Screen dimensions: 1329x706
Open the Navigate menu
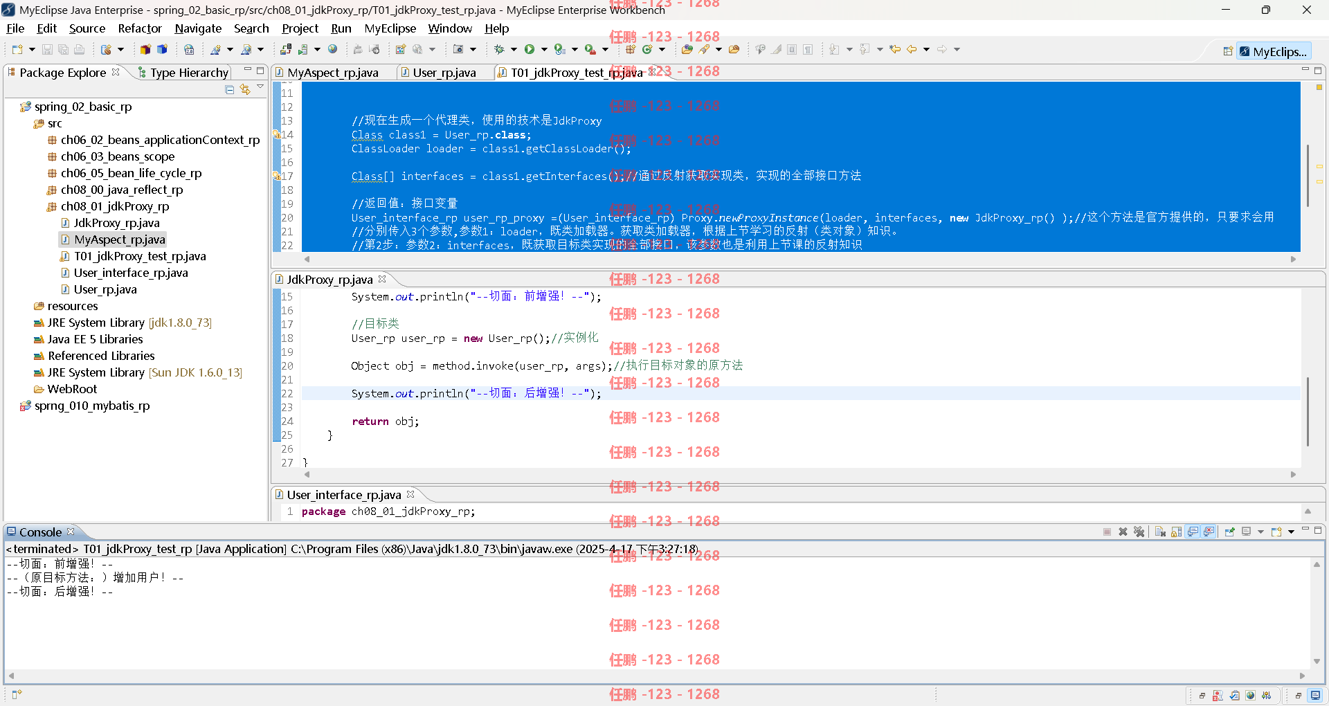198,28
